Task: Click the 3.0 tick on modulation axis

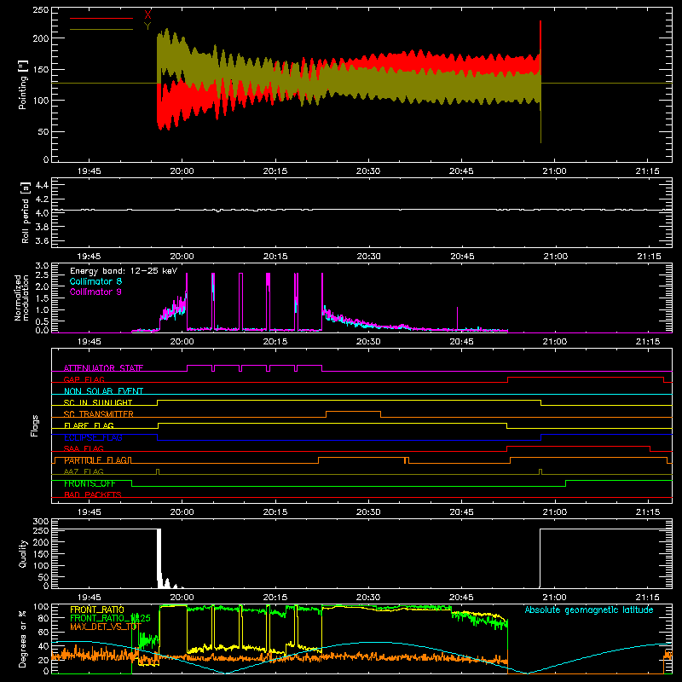Action: click(x=42, y=266)
